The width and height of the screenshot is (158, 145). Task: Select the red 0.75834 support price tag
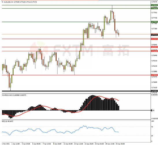(154, 75)
